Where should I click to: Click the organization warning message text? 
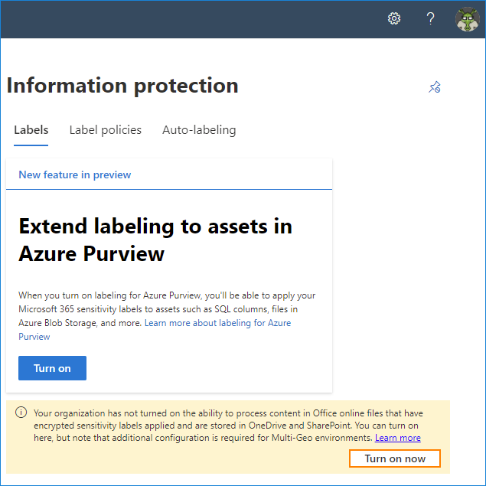[228, 426]
